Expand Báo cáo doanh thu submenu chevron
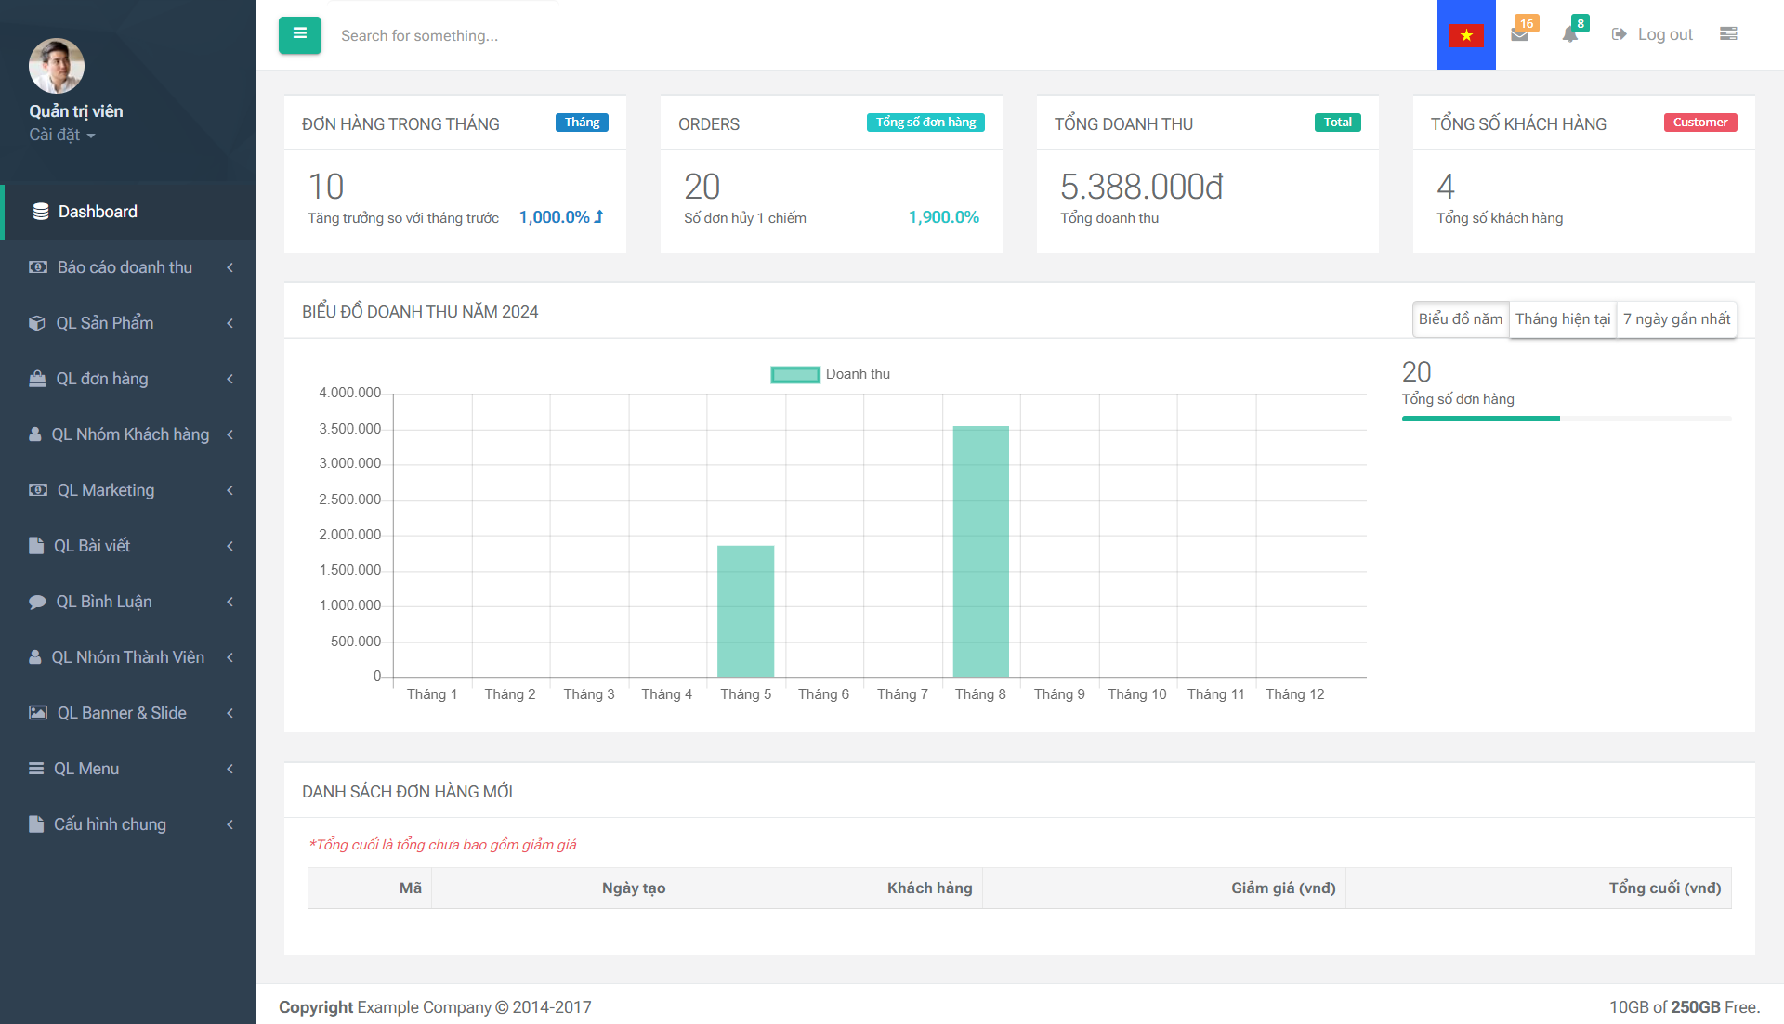 pyautogui.click(x=230, y=267)
